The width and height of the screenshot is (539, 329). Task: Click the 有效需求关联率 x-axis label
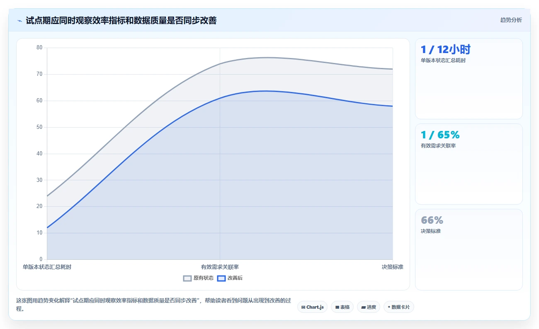click(220, 267)
